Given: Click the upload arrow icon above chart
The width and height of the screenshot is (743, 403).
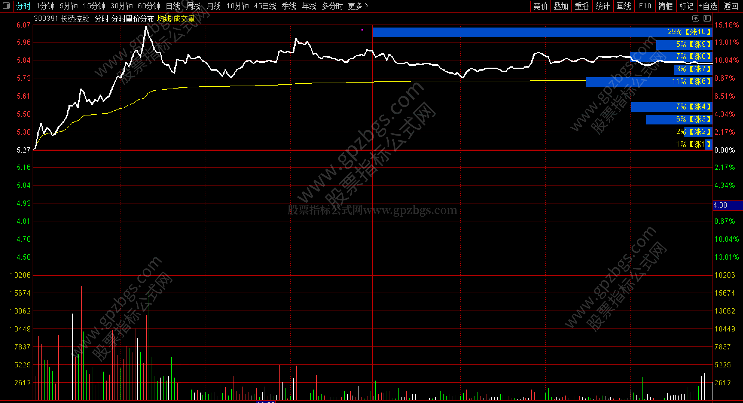Looking at the screenshot, I should pyautogui.click(x=696, y=19).
